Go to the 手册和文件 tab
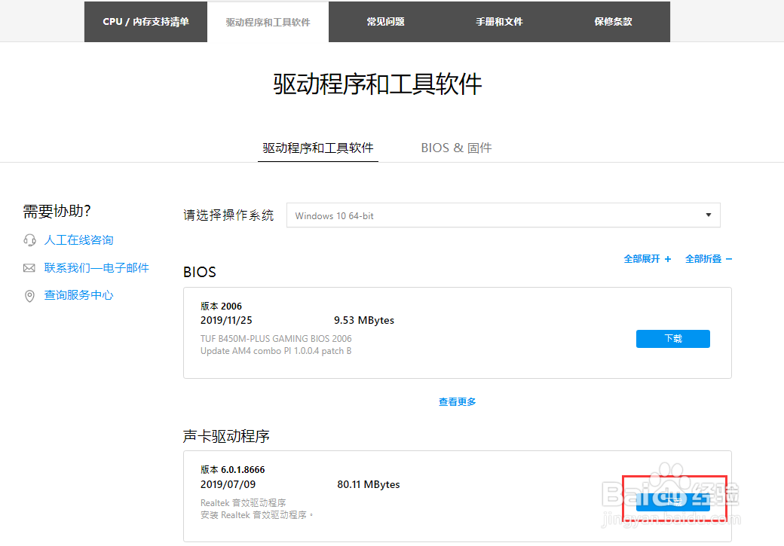 (x=500, y=21)
